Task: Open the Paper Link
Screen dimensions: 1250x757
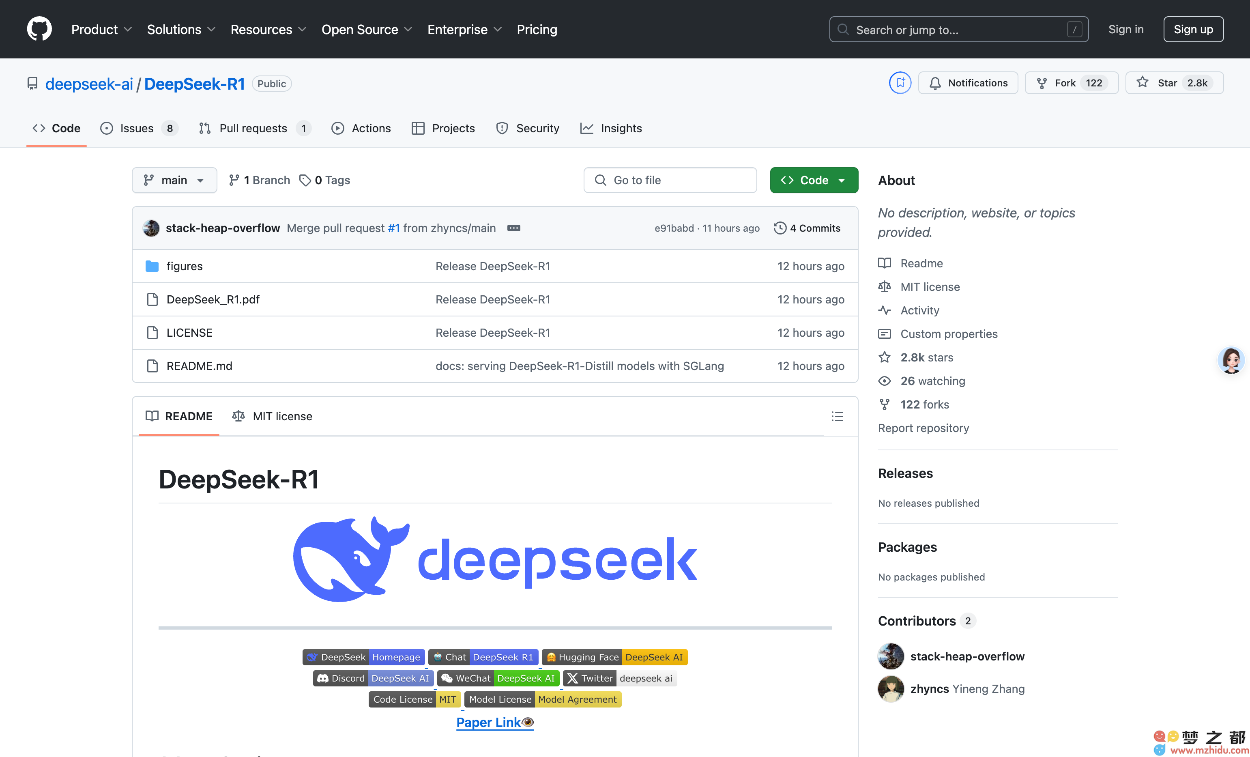Action: point(495,723)
